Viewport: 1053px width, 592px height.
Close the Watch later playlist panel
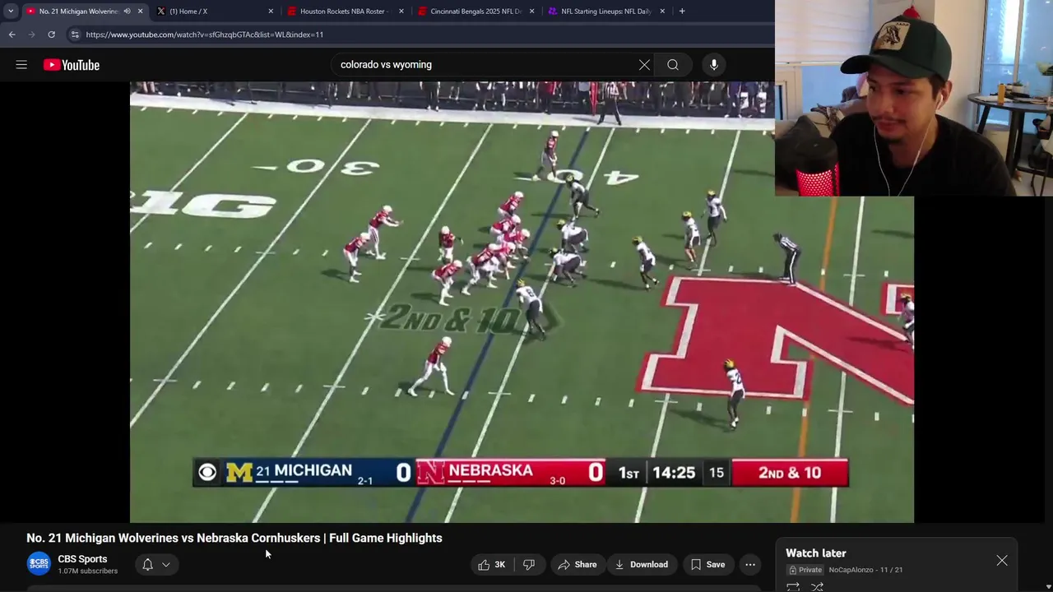tap(1002, 561)
